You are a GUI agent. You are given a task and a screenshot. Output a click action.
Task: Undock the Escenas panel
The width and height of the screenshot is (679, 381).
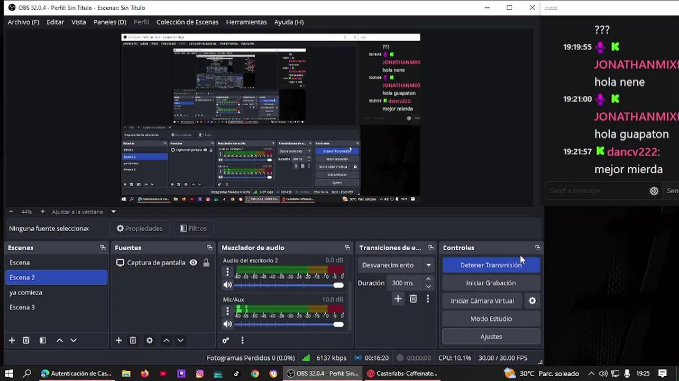coord(103,248)
